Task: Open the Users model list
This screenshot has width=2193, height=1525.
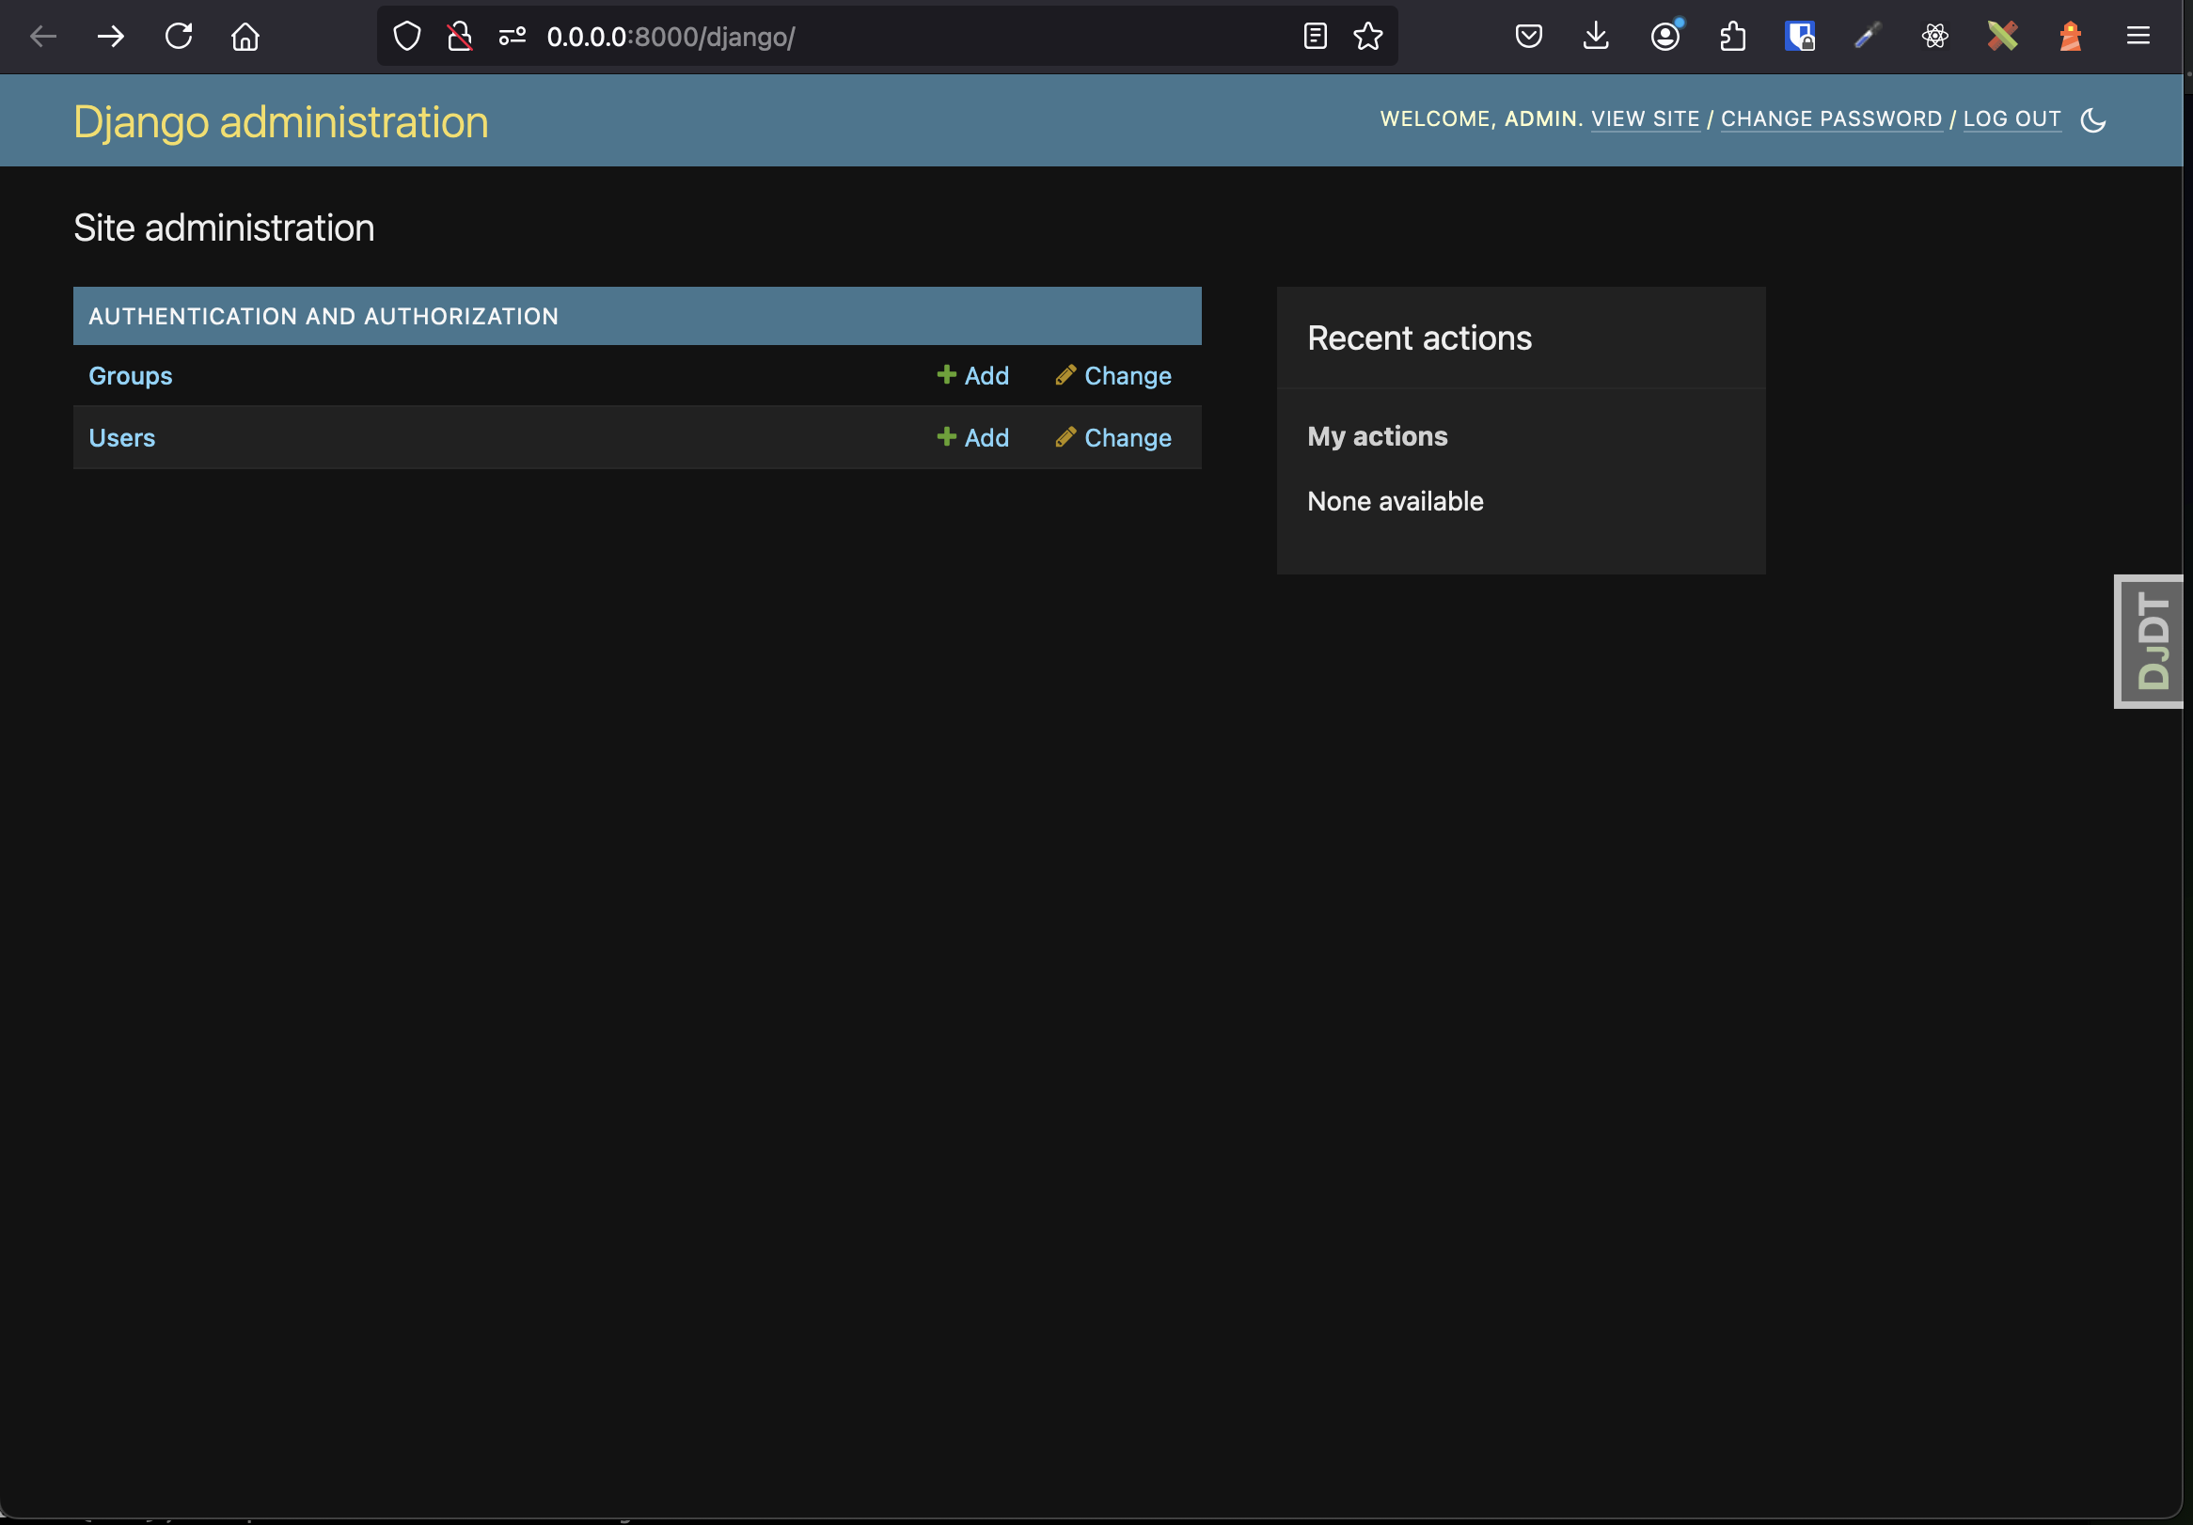Action: [x=122, y=438]
